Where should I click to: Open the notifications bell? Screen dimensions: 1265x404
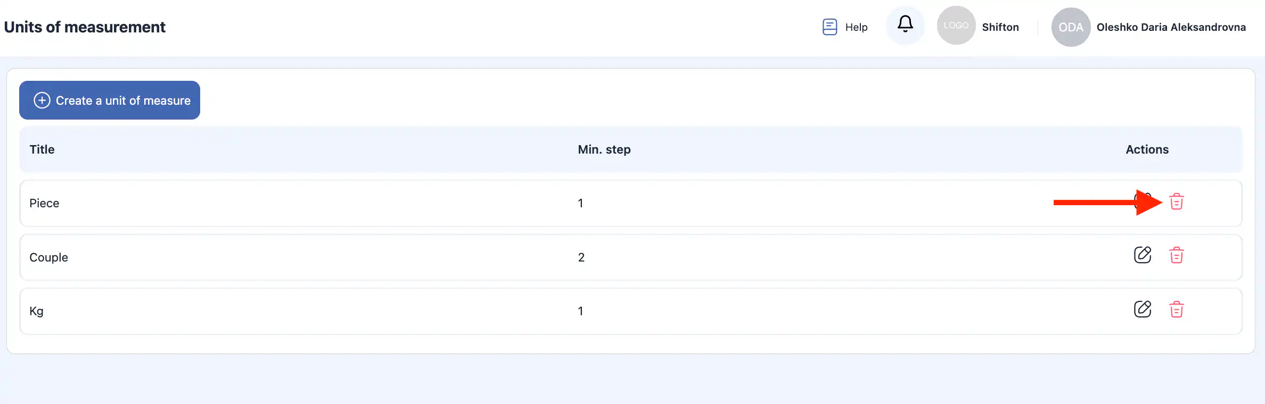click(905, 24)
